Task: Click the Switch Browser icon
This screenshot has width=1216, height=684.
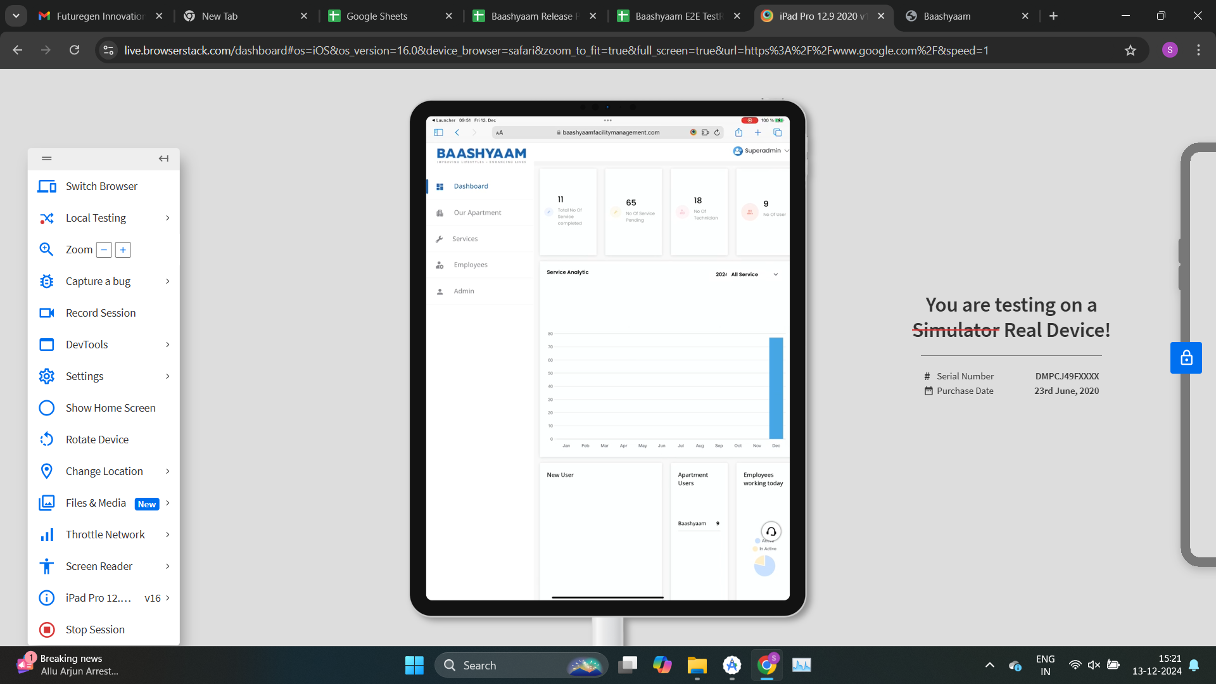Action: click(46, 186)
